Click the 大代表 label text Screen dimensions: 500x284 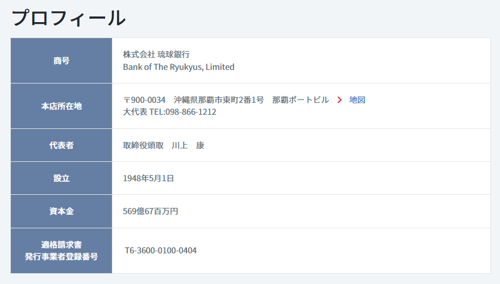(135, 112)
